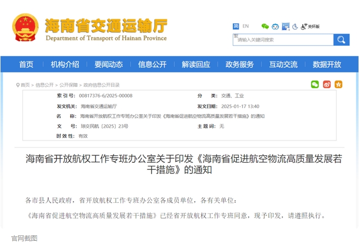Click index number 00817376-6/2025-00008
Viewport: 359px width, 252px height.
[x=105, y=96]
